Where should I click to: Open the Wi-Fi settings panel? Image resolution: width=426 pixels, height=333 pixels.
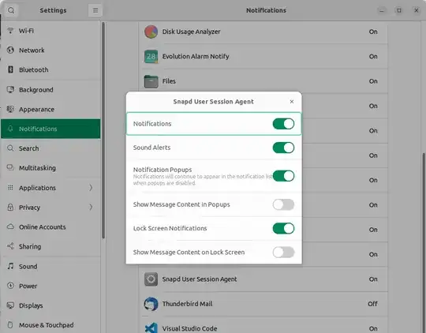click(50, 31)
